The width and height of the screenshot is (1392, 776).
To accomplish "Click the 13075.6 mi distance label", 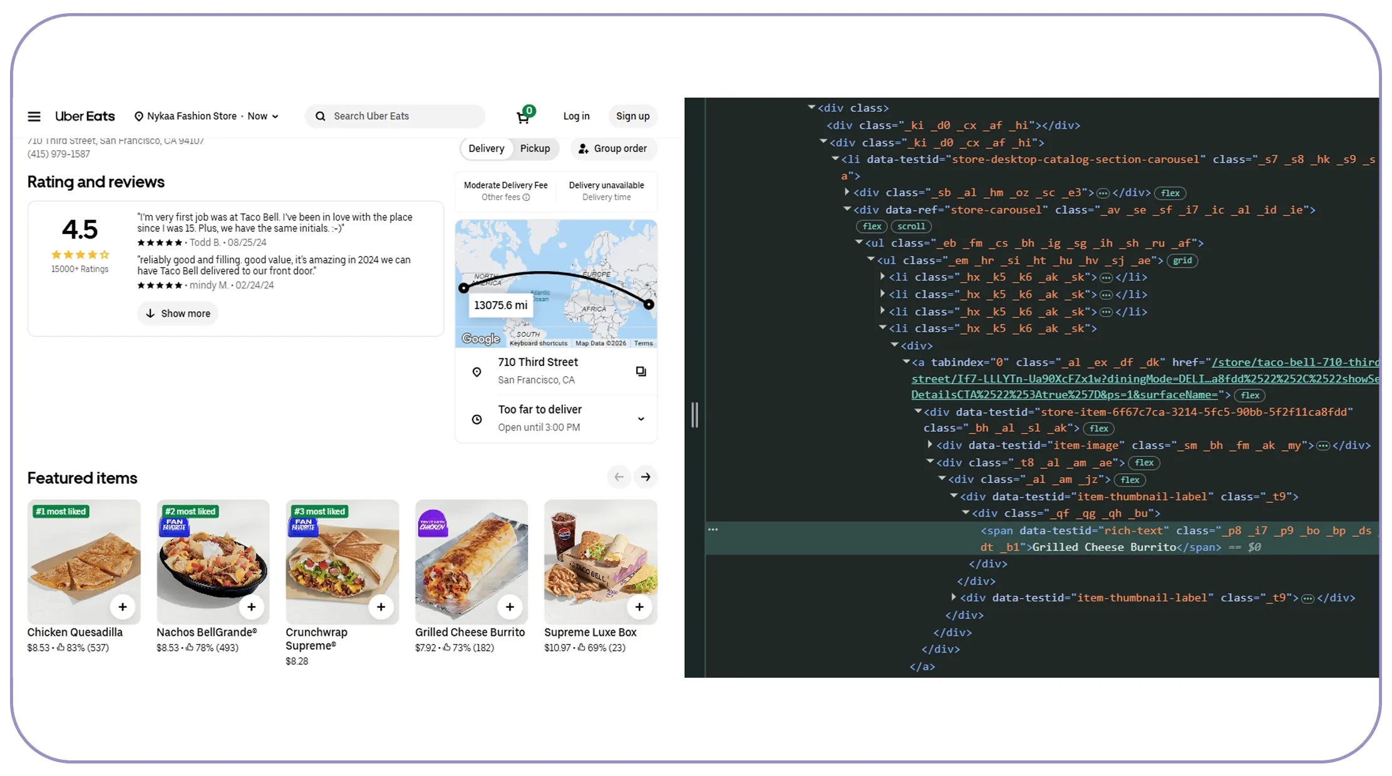I will point(501,305).
